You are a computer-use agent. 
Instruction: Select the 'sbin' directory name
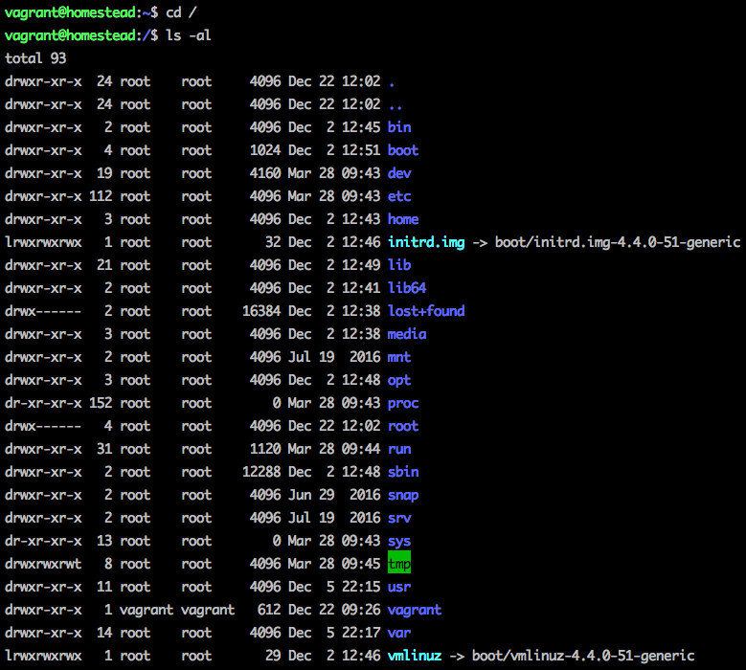[403, 472]
